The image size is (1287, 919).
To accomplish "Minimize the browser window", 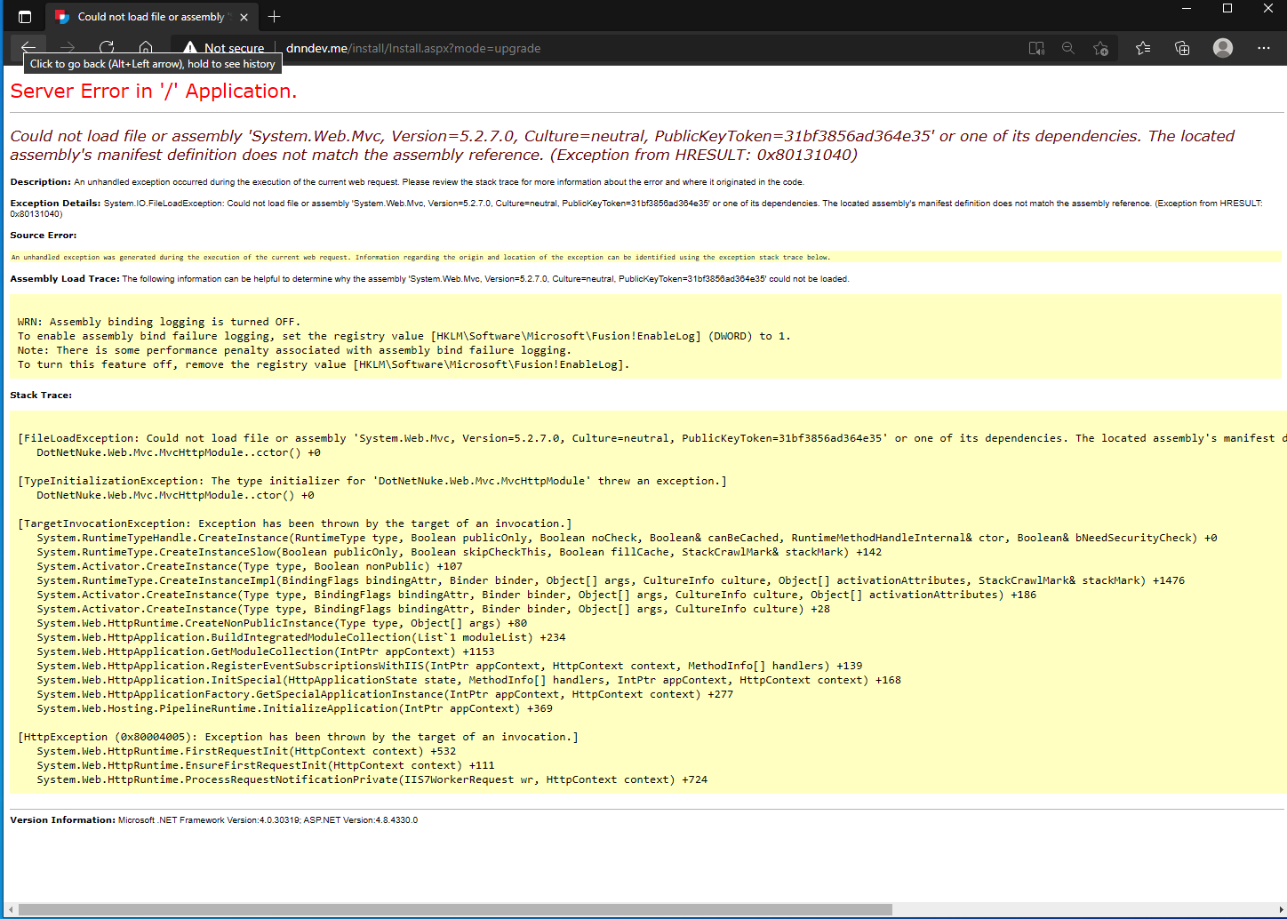I will coord(1187,9).
